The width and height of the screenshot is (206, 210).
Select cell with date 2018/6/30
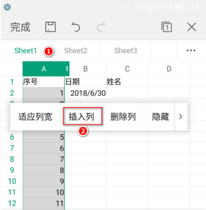(x=85, y=93)
